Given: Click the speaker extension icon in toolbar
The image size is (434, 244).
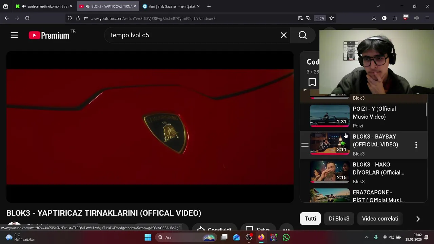Looking at the screenshot, I should pos(416,18).
